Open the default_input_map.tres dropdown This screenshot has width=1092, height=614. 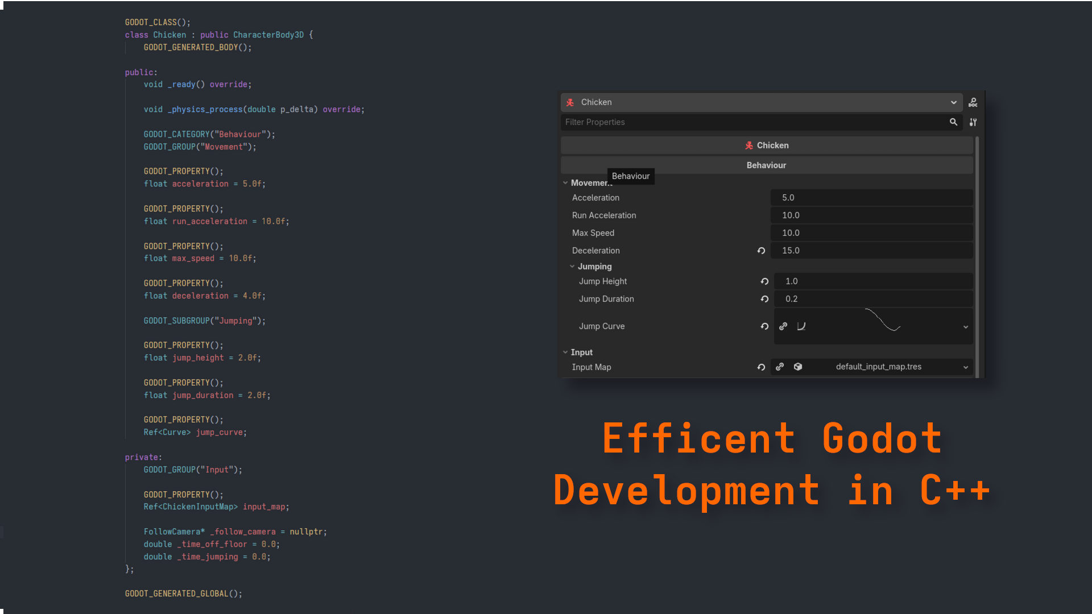point(965,367)
